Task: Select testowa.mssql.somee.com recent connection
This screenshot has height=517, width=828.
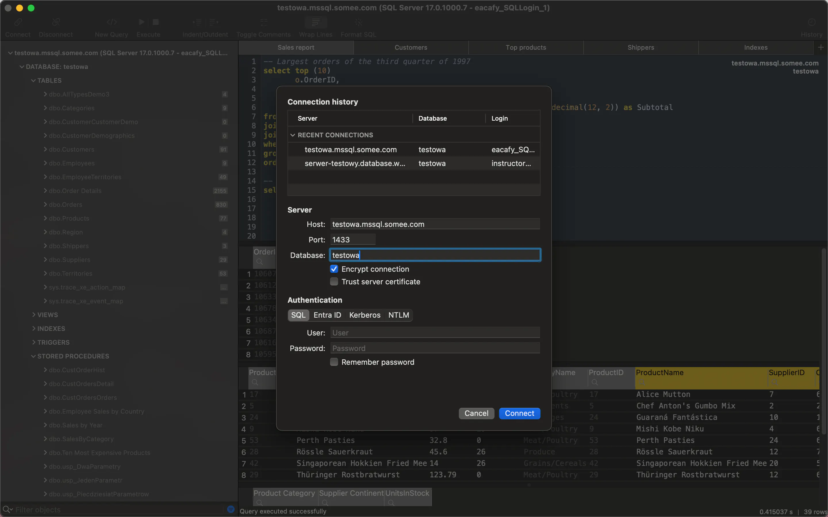Action: pos(414,150)
